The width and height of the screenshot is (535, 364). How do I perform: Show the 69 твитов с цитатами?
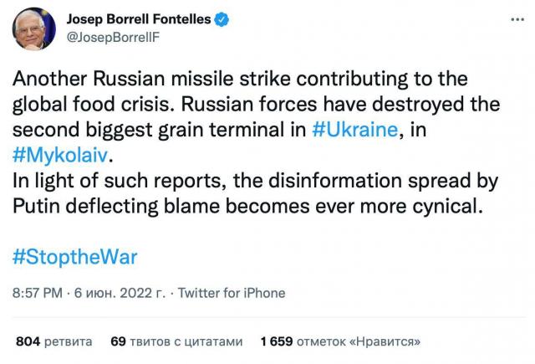pos(176,341)
